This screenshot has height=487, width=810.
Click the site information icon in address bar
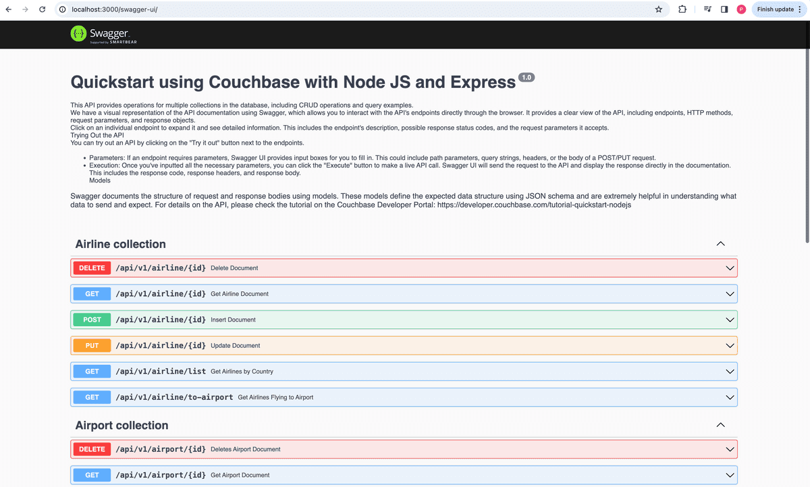tap(62, 9)
